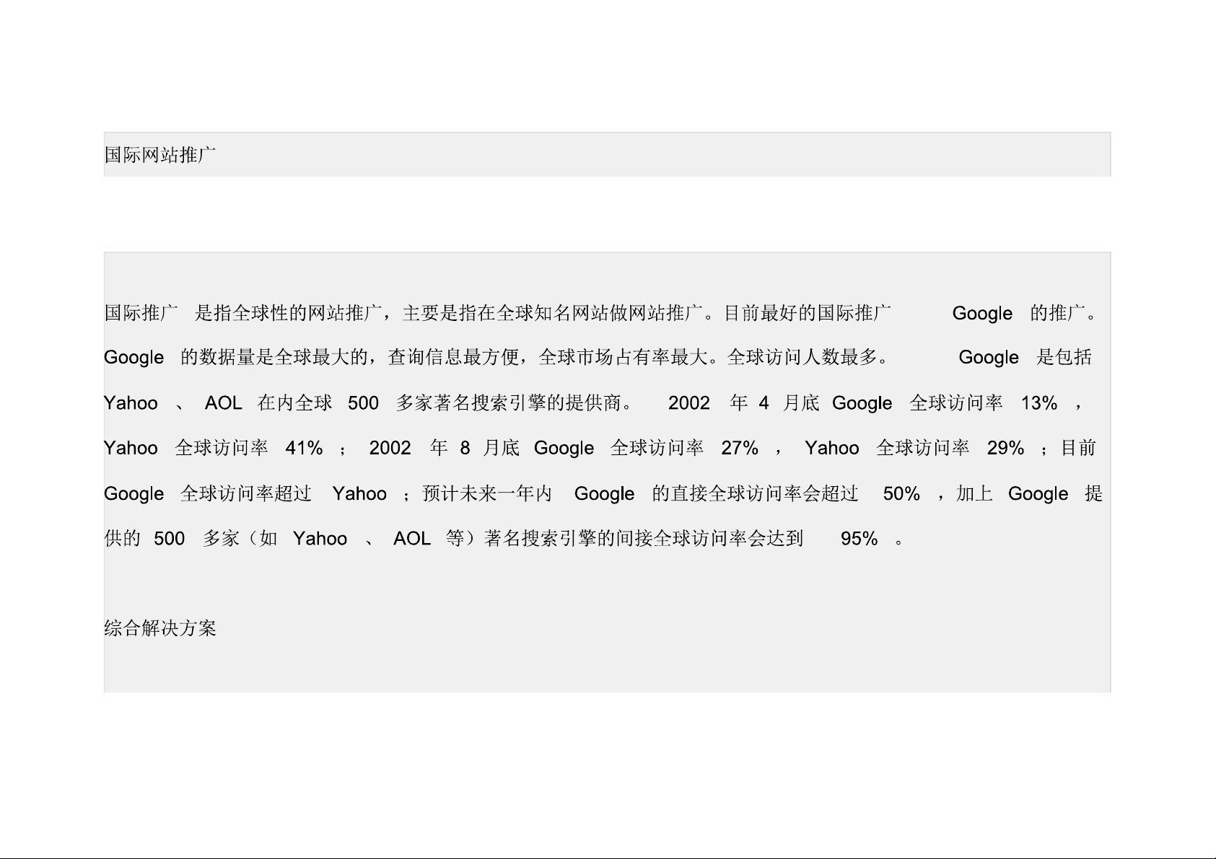
Task: Click the percentage 27% in the paragraph
Action: (740, 448)
